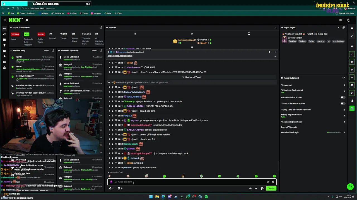
Task: Pop out the Yayın İstatistikleri panel
Action: point(101,27)
